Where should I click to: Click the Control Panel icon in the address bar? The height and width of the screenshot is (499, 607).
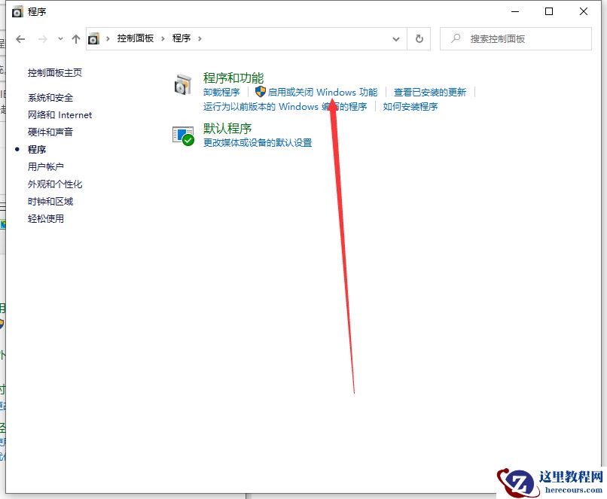(93, 38)
